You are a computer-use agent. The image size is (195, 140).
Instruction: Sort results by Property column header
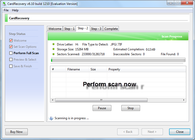(147, 69)
